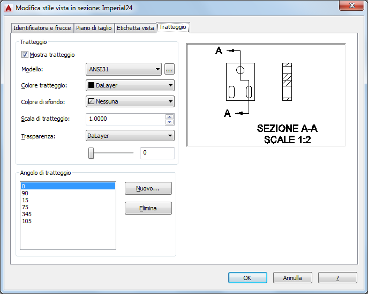This screenshot has width=368, height=294.
Task: Click the transparency value field
Action: click(x=157, y=153)
